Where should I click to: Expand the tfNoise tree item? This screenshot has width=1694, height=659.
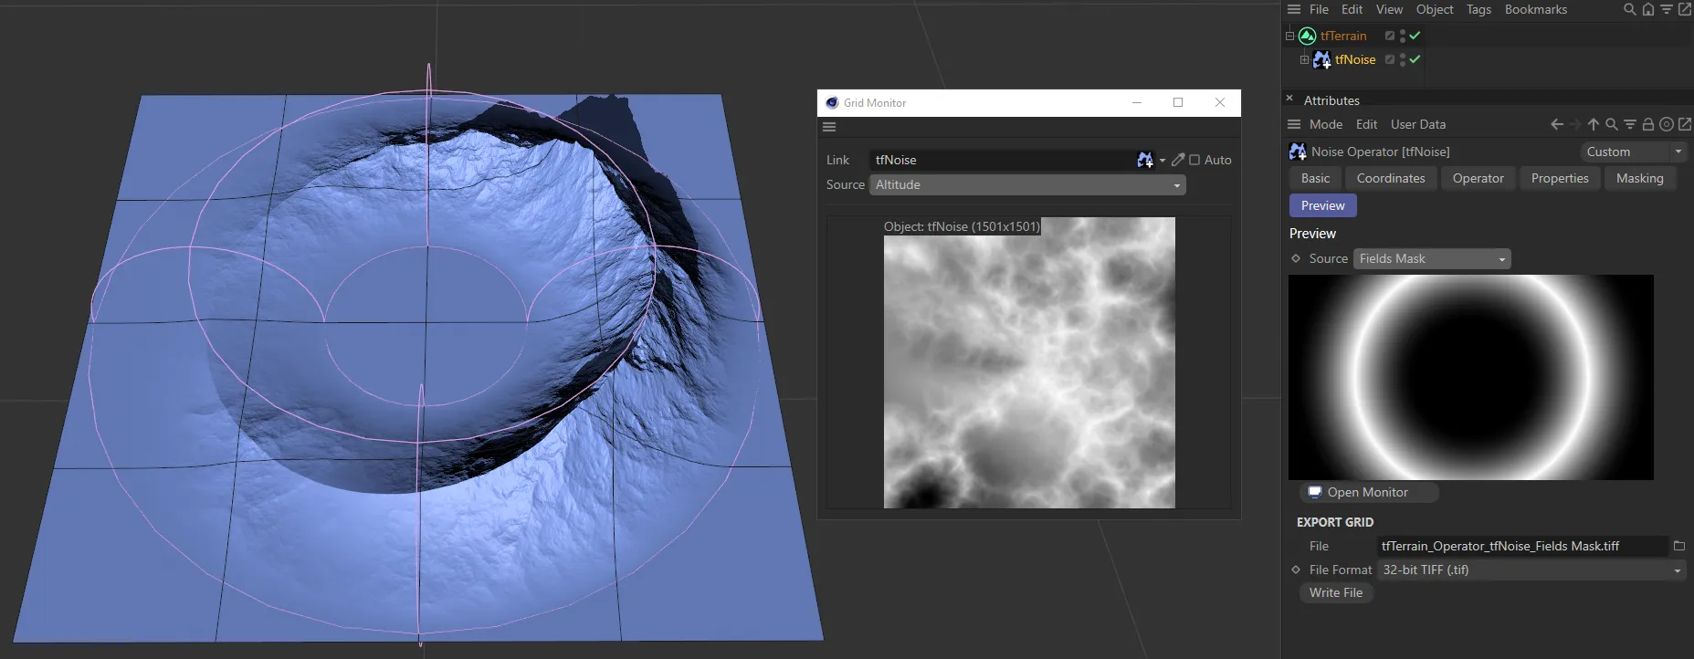[1304, 59]
